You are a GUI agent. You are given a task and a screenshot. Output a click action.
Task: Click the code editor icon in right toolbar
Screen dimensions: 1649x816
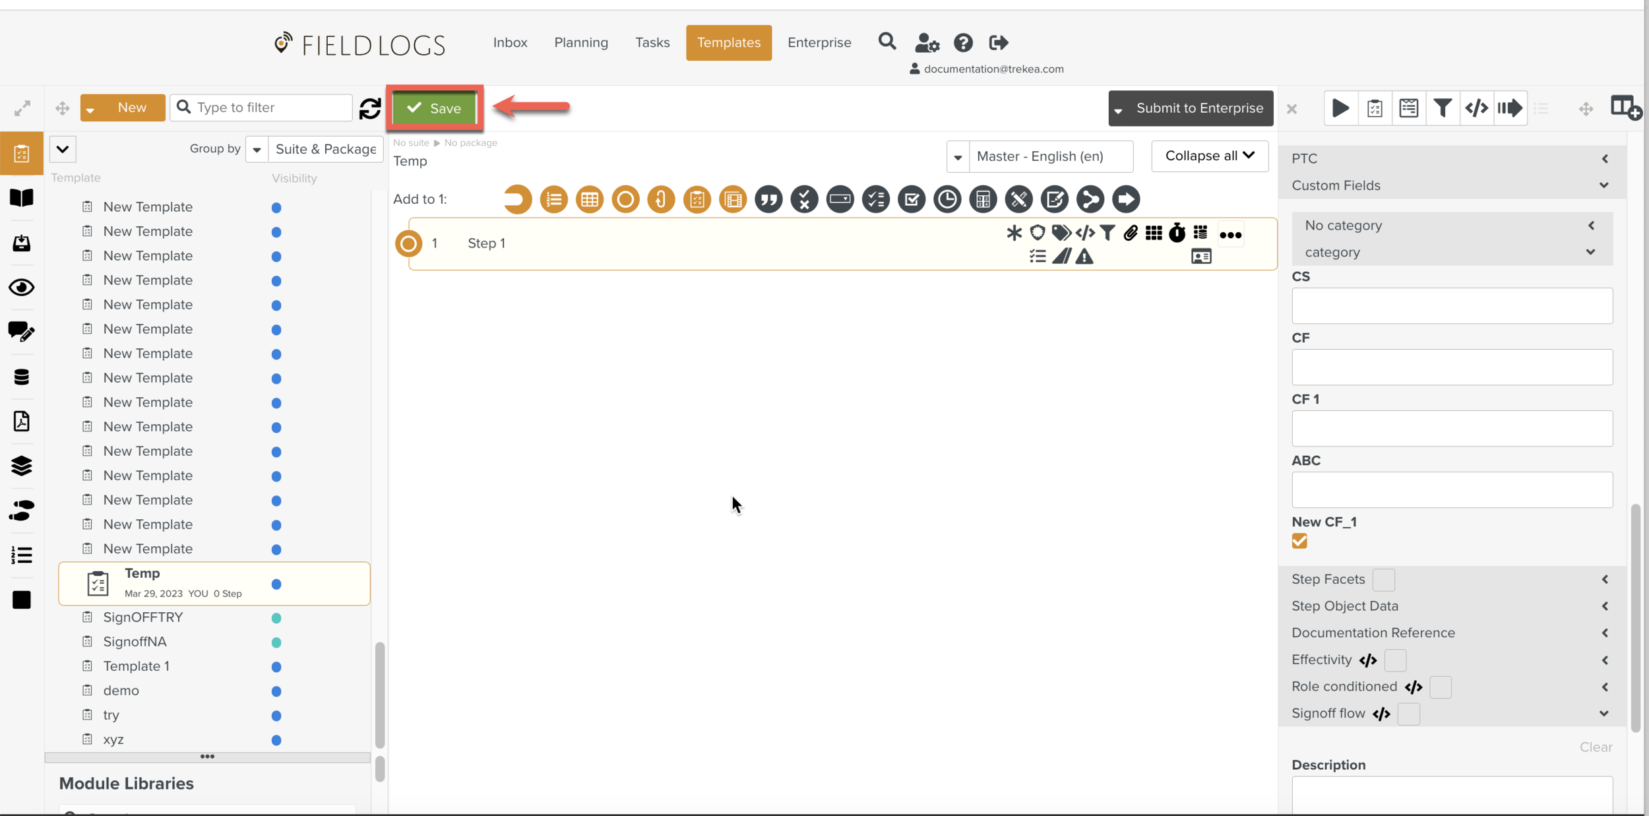(x=1476, y=108)
